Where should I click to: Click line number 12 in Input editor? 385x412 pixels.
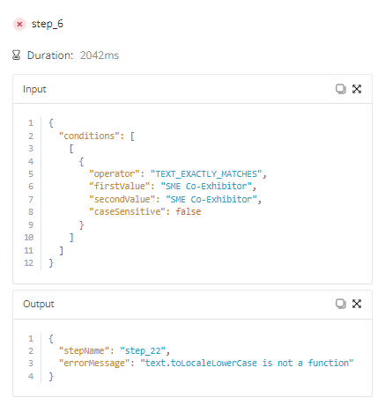click(29, 263)
